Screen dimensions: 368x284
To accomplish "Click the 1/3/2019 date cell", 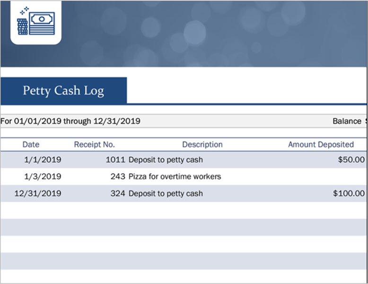I will click(42, 177).
